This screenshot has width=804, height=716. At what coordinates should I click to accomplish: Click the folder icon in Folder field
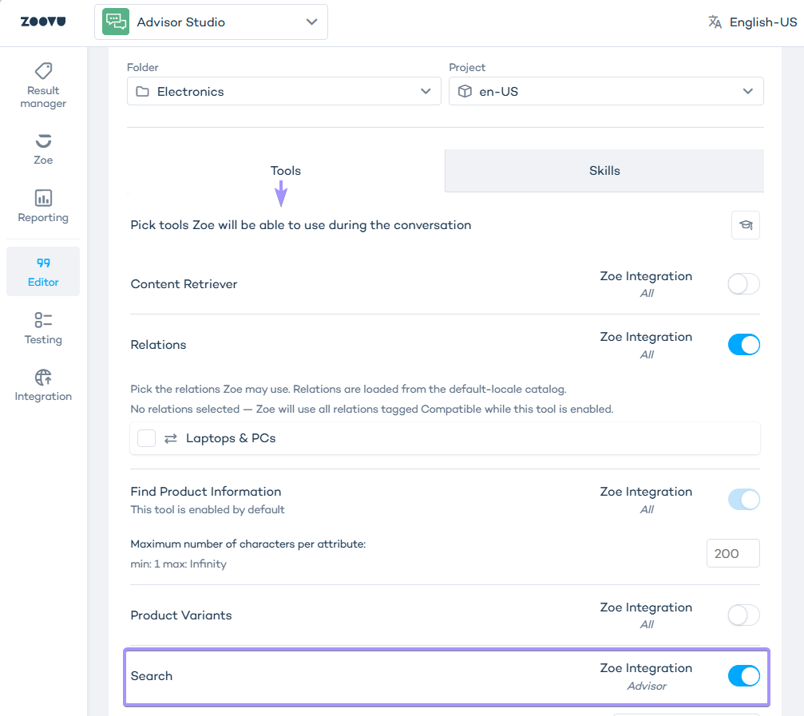[x=143, y=92]
